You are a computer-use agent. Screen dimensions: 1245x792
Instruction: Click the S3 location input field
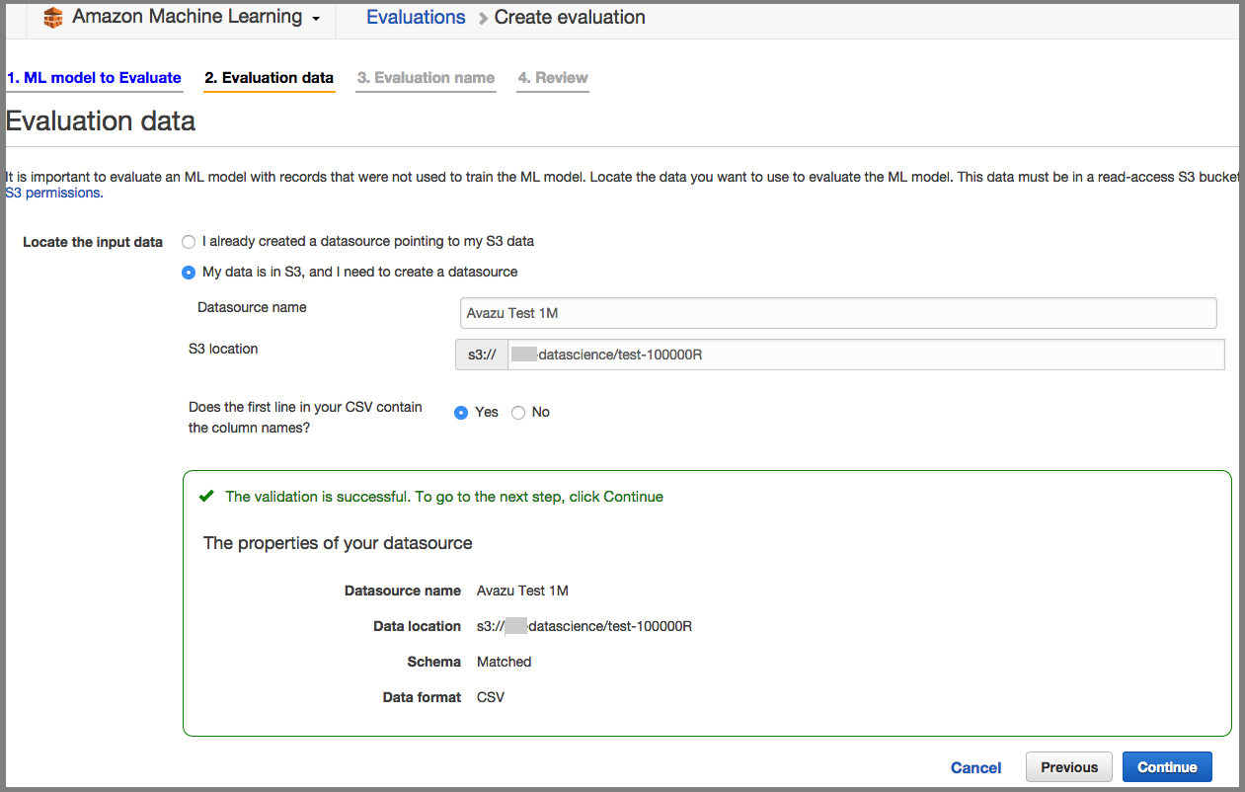coord(866,355)
